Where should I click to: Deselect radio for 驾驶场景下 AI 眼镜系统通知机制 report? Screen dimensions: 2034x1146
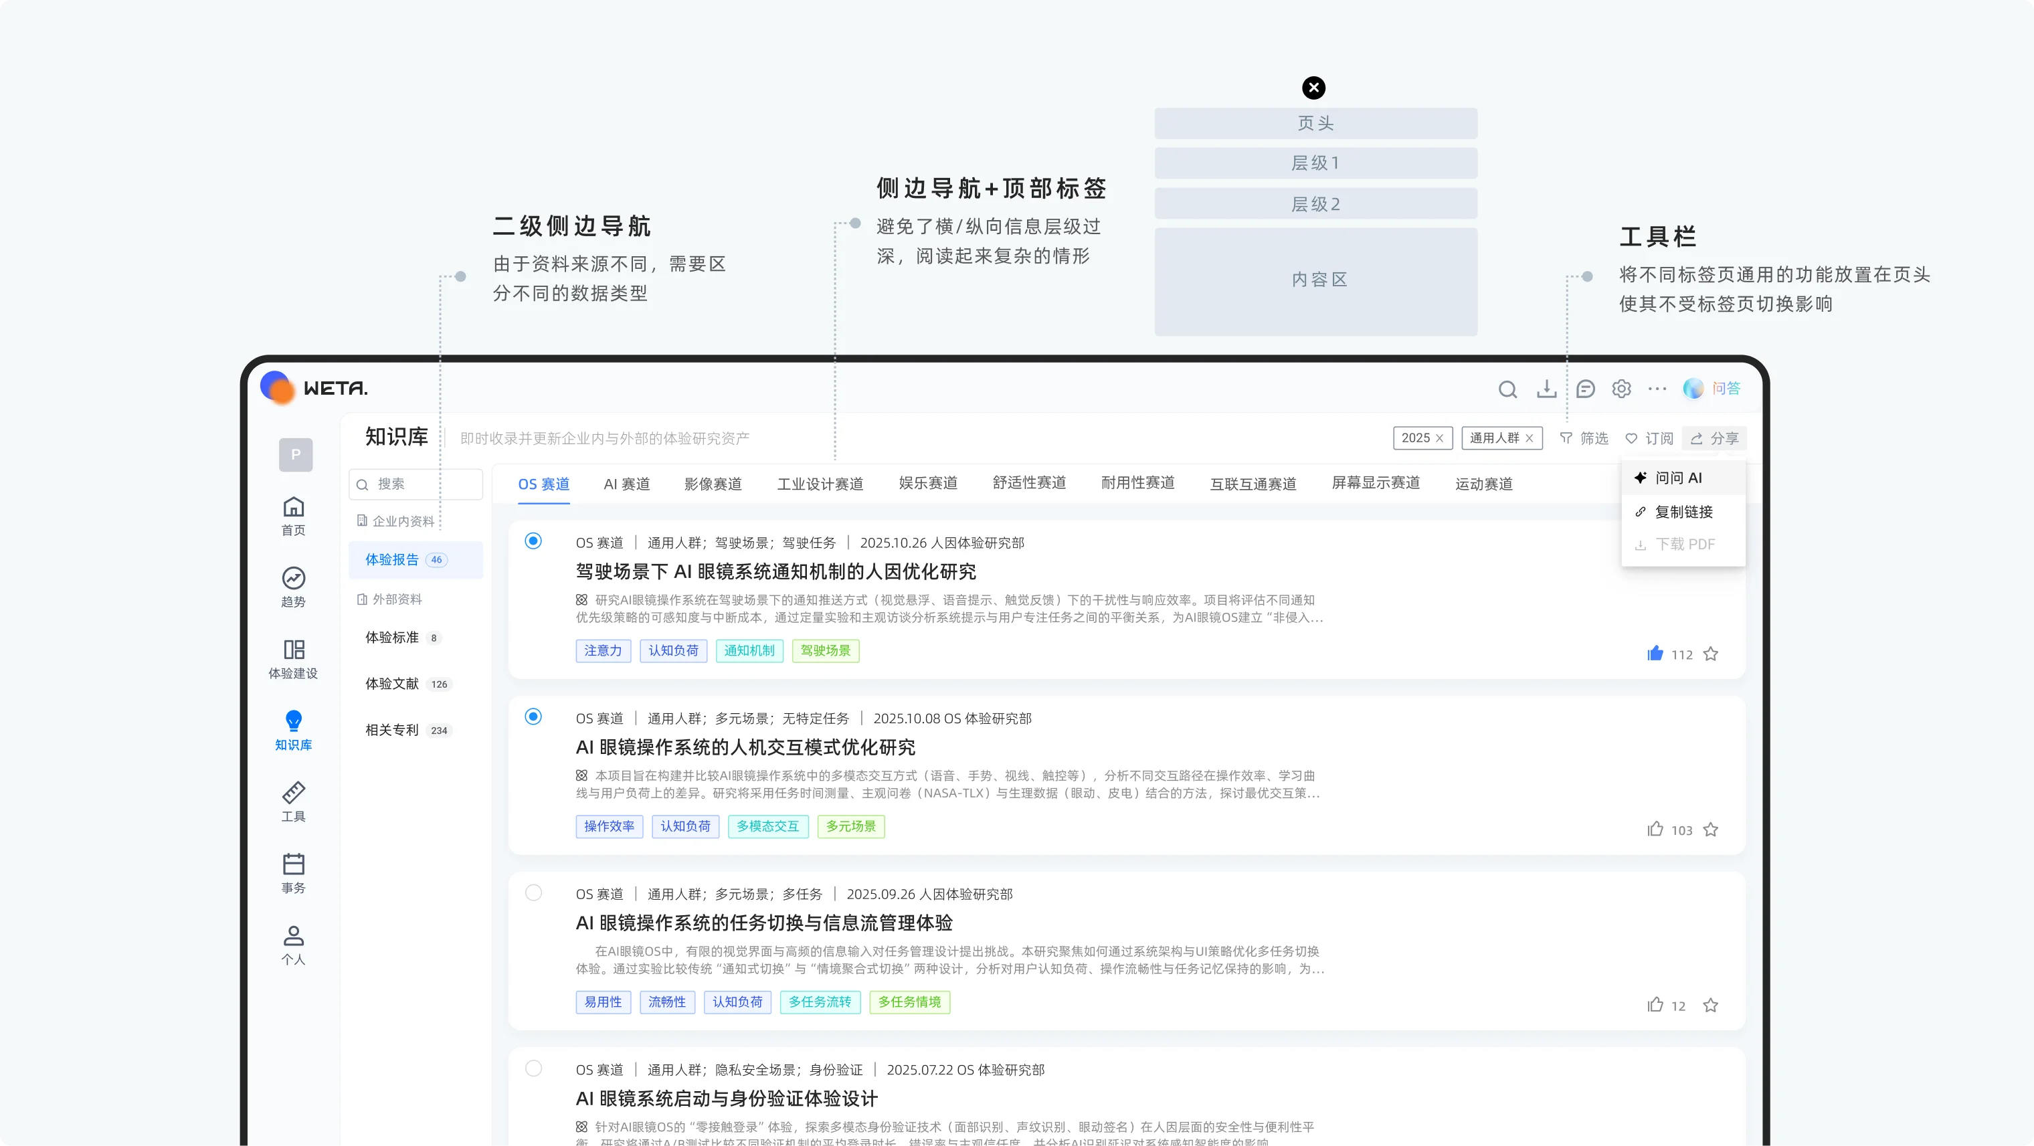point(533,541)
